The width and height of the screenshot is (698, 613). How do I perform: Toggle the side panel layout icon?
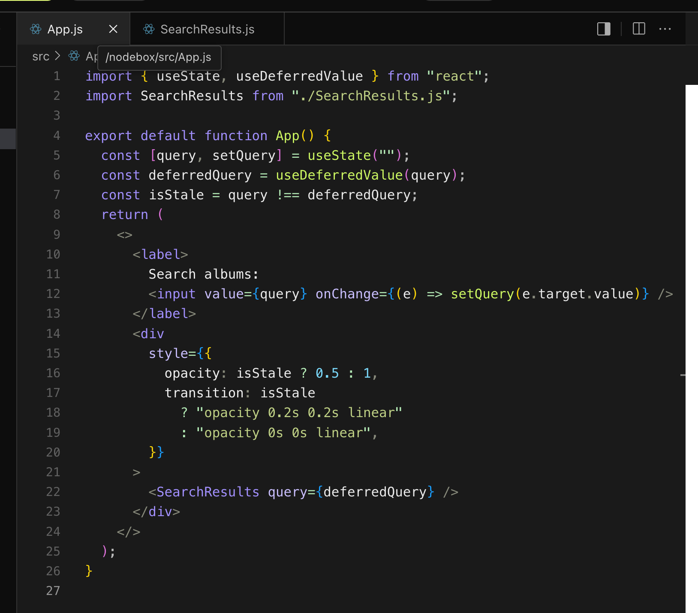coord(604,29)
